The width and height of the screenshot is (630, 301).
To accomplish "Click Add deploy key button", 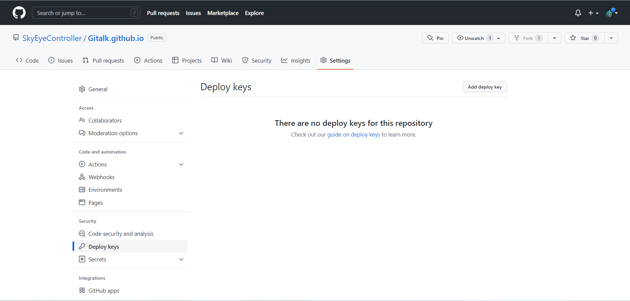I will (485, 87).
